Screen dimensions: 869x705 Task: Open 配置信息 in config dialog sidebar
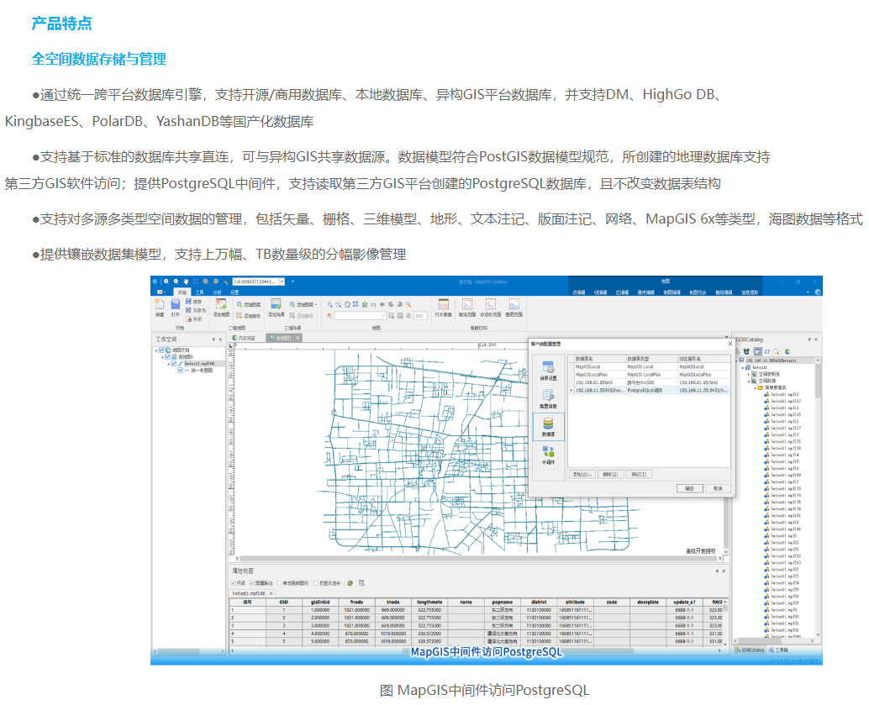(x=548, y=399)
